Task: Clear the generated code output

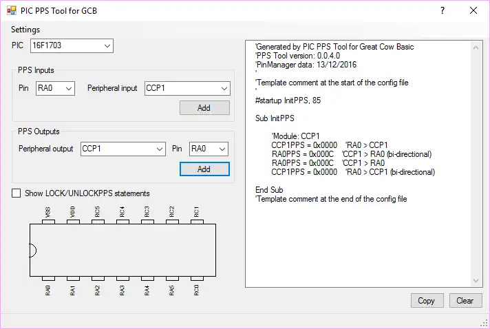Action: click(466, 301)
